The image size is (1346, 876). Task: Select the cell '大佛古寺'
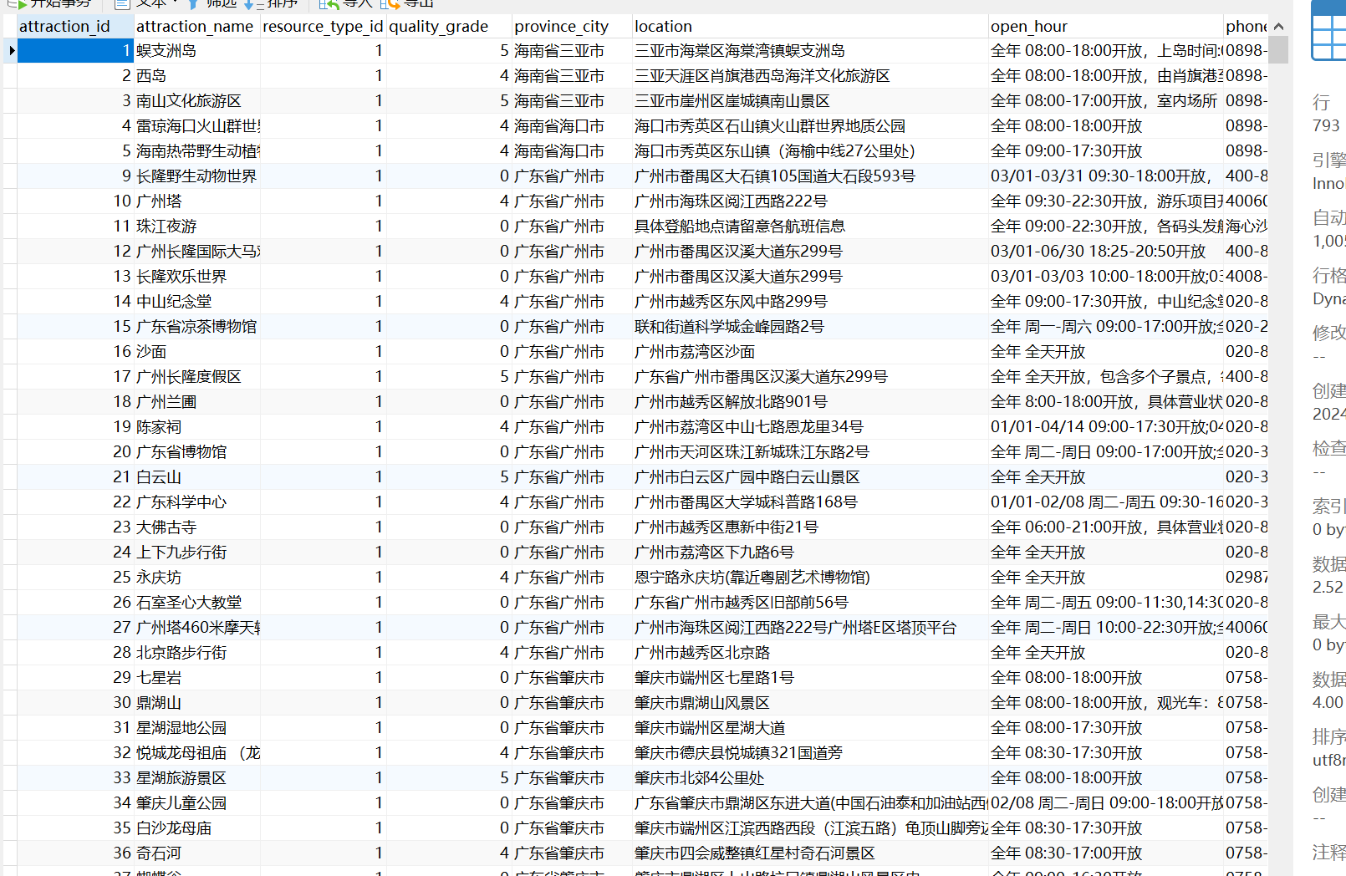(x=196, y=527)
